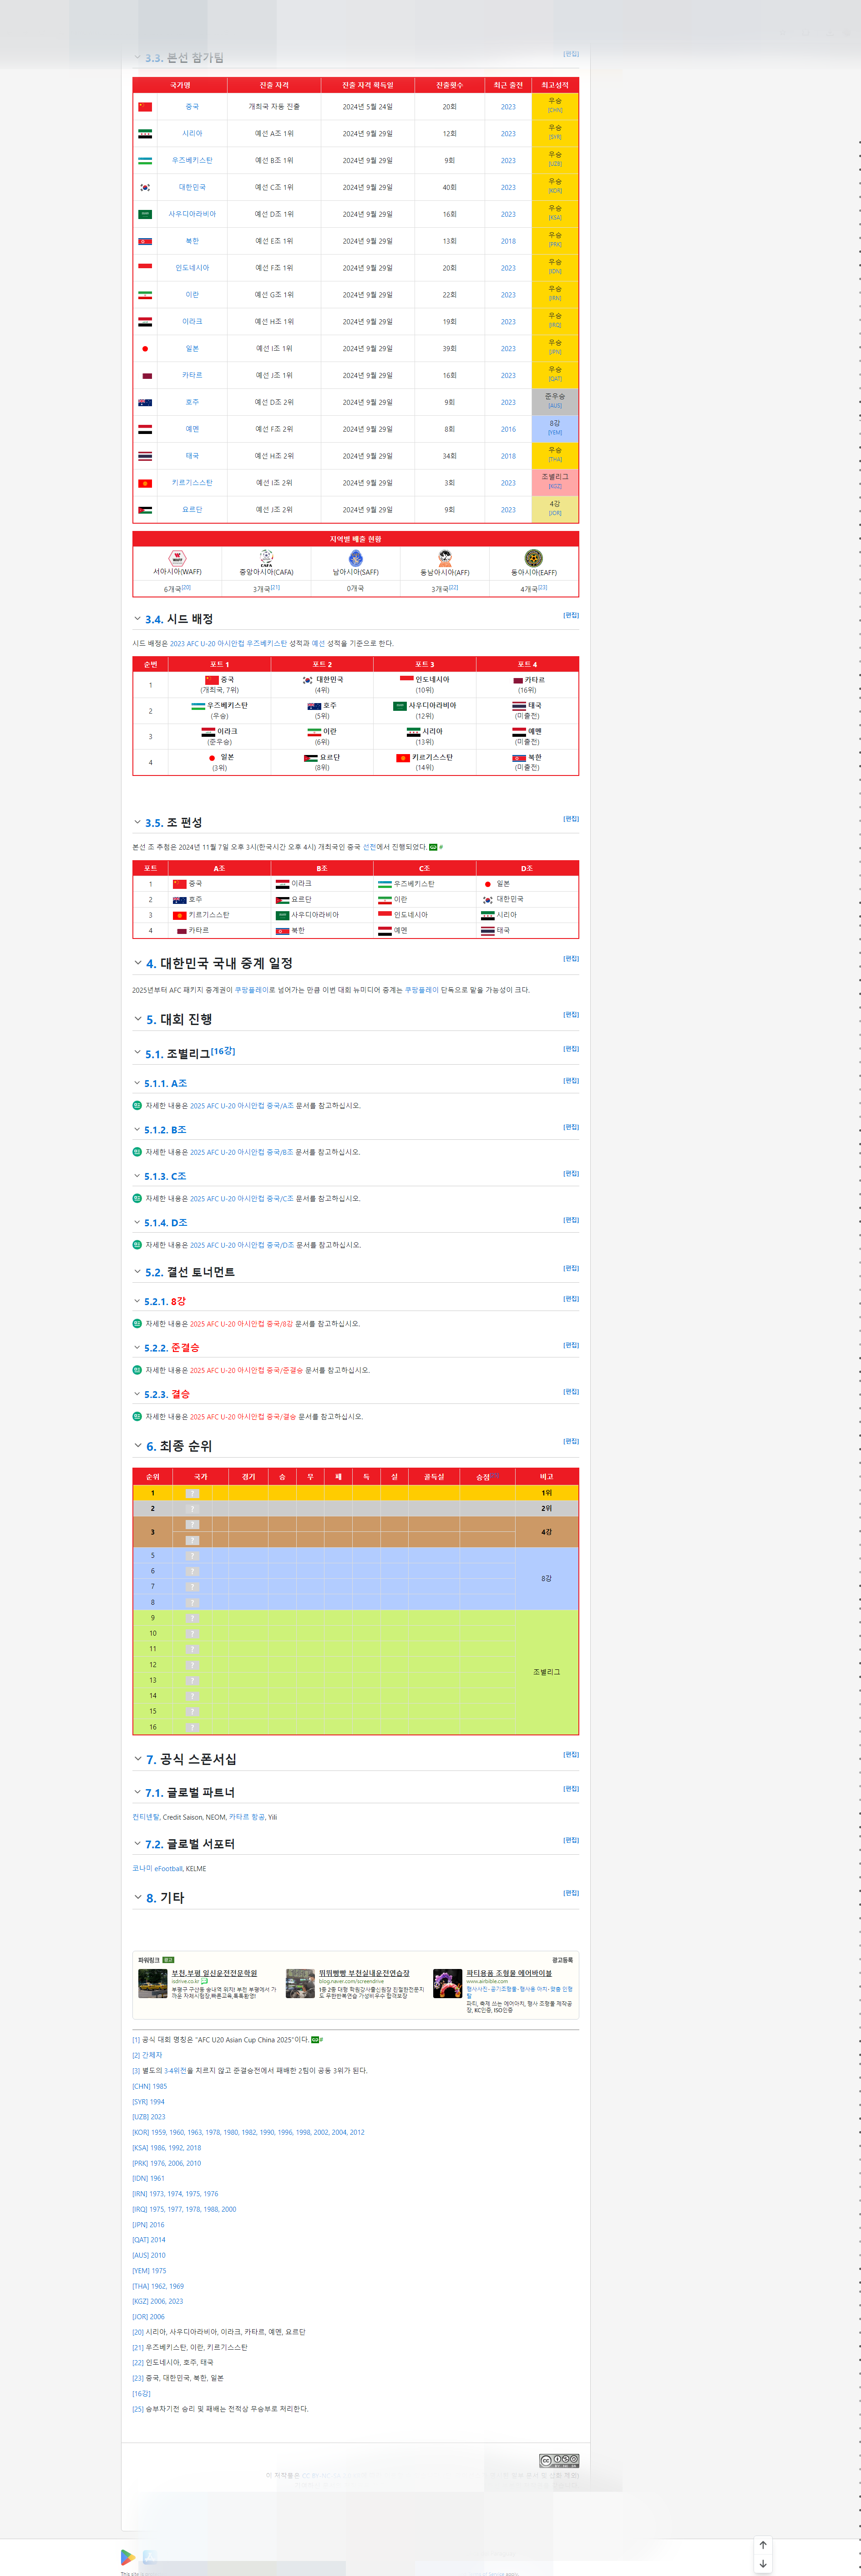The height and width of the screenshot is (2576, 861).
Task: Collapse section 6 최종 순위
Action: [138, 1446]
